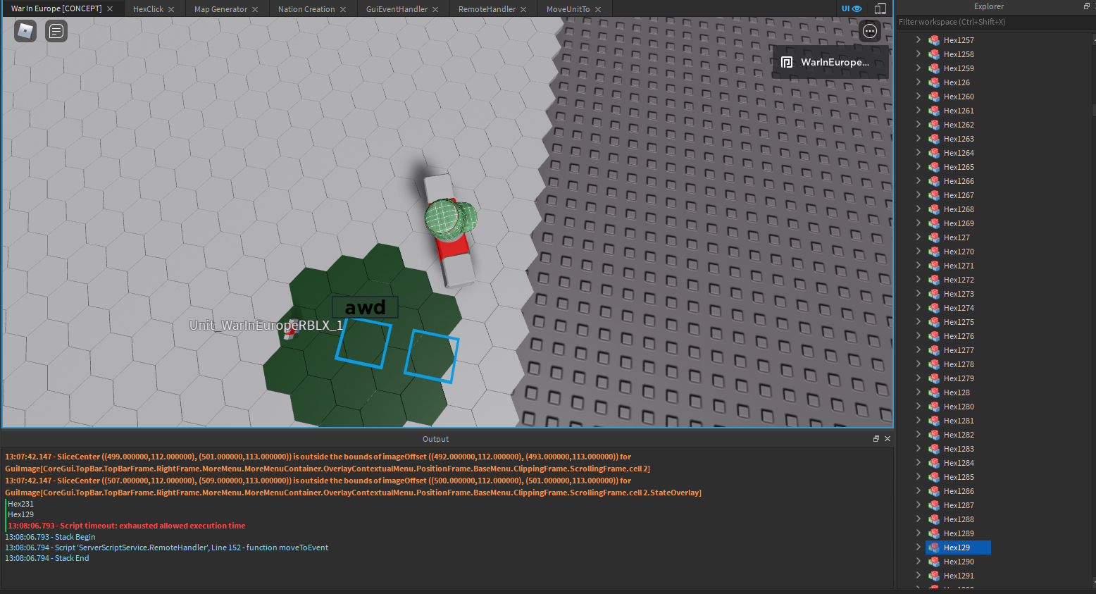Click the Filter workspace search field

pyautogui.click(x=995, y=22)
